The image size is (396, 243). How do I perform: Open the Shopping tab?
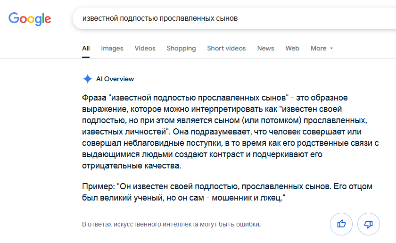pos(181,48)
